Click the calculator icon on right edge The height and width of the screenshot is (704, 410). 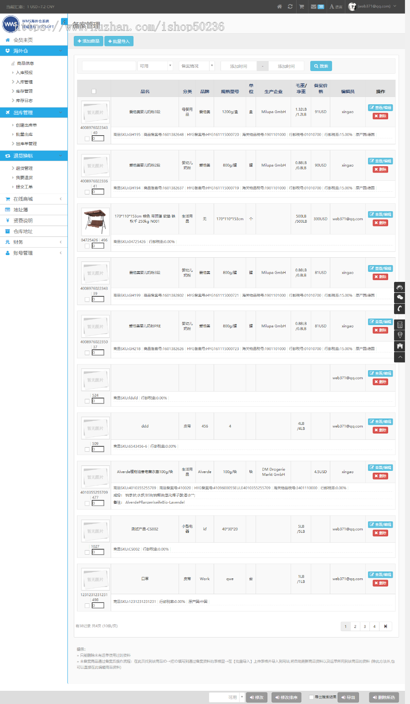[x=400, y=325]
